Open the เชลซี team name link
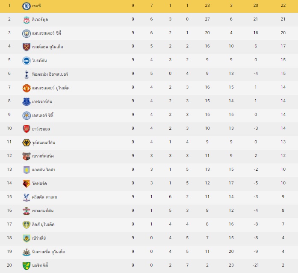Image resolution: width=298 pixels, height=273 pixels. point(36,6)
